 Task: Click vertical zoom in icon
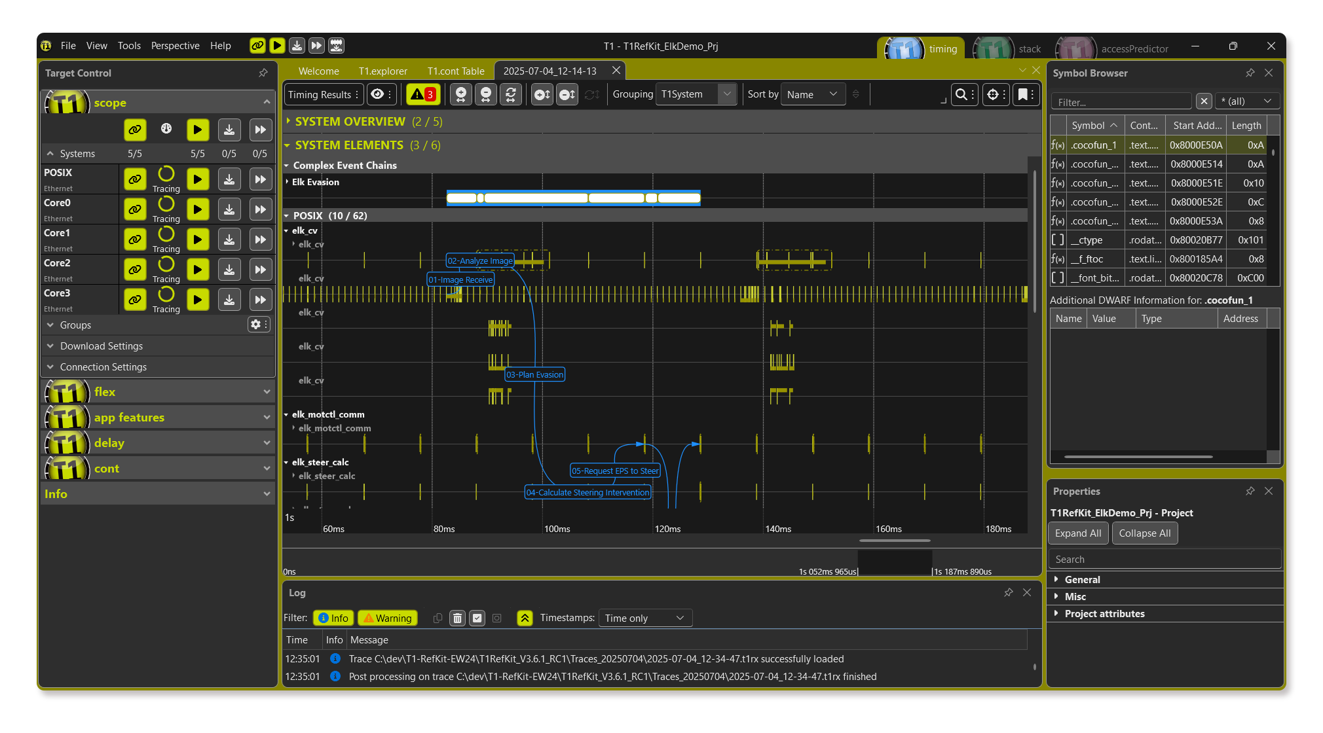click(x=542, y=94)
